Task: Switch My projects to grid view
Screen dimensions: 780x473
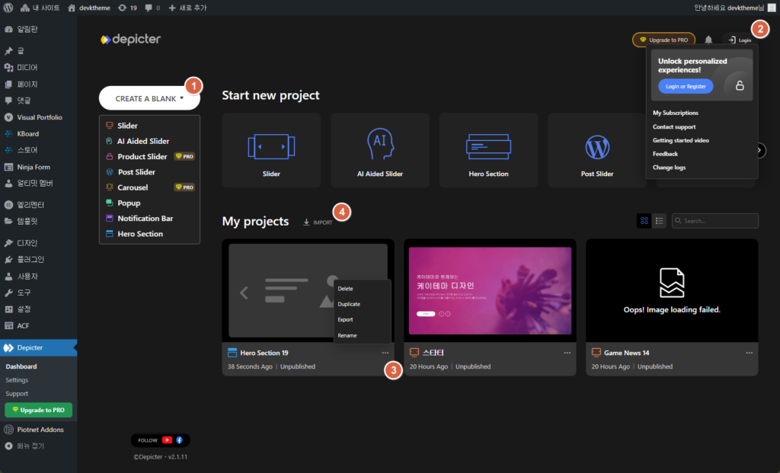Action: coord(644,221)
